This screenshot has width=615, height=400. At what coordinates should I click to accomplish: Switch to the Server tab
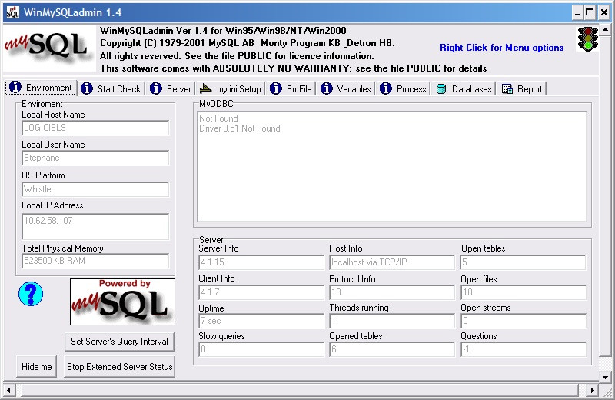pyautogui.click(x=171, y=89)
